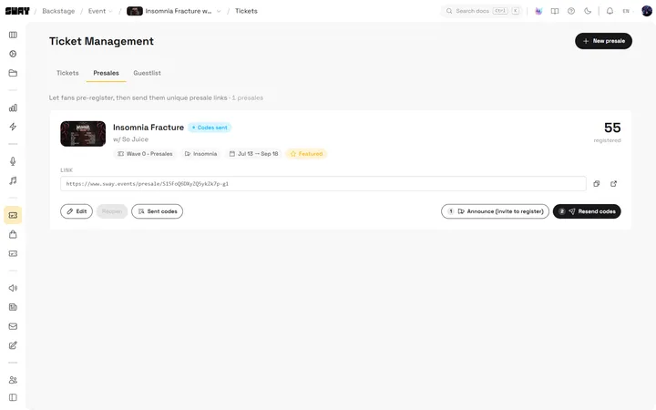
Task: Click the Codes sent status badge
Action: click(x=210, y=128)
